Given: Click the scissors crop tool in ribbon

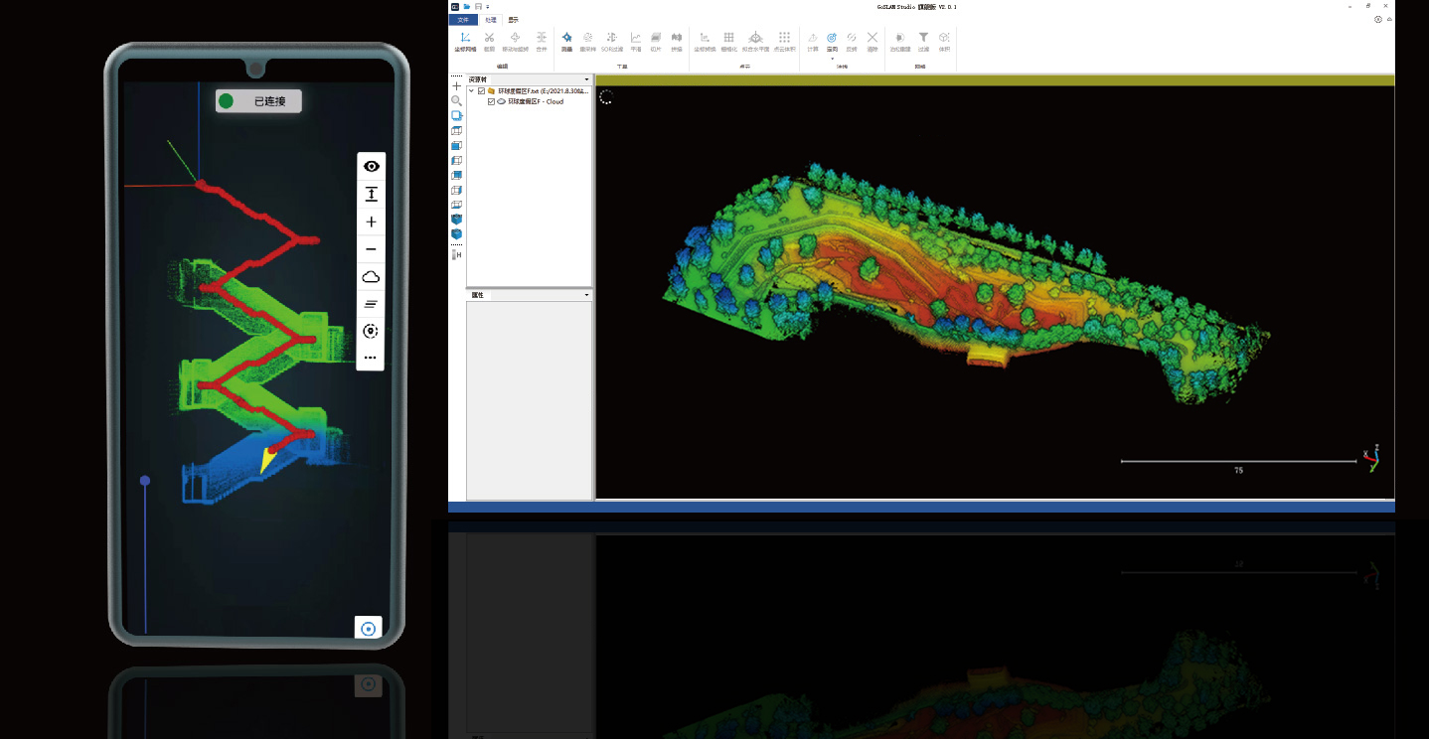Looking at the screenshot, I should coord(489,38).
